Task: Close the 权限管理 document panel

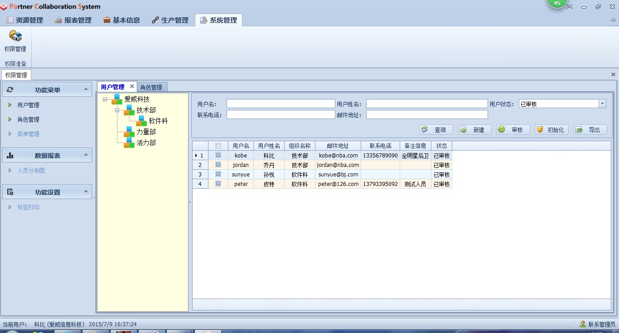Action: tap(613, 74)
